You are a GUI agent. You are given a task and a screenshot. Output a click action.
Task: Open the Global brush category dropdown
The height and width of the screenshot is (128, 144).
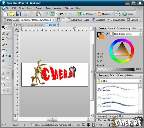tap(140, 81)
